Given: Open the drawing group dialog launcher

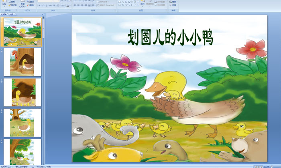Looking at the screenshot, I should (166, 10).
